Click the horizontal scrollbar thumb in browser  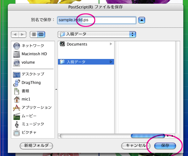point(148,136)
